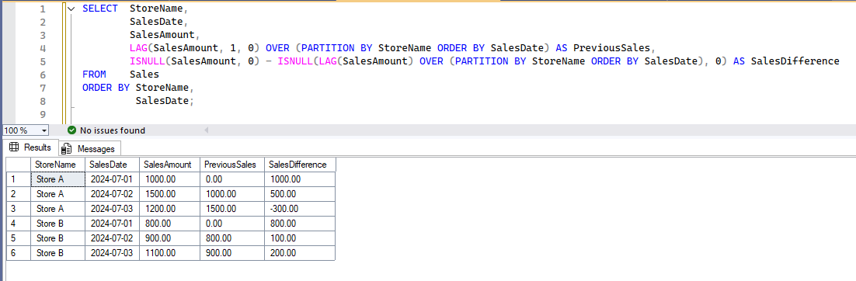The height and width of the screenshot is (281, 856).
Task: Click the green No issues found checkmark icon
Action: click(x=71, y=131)
